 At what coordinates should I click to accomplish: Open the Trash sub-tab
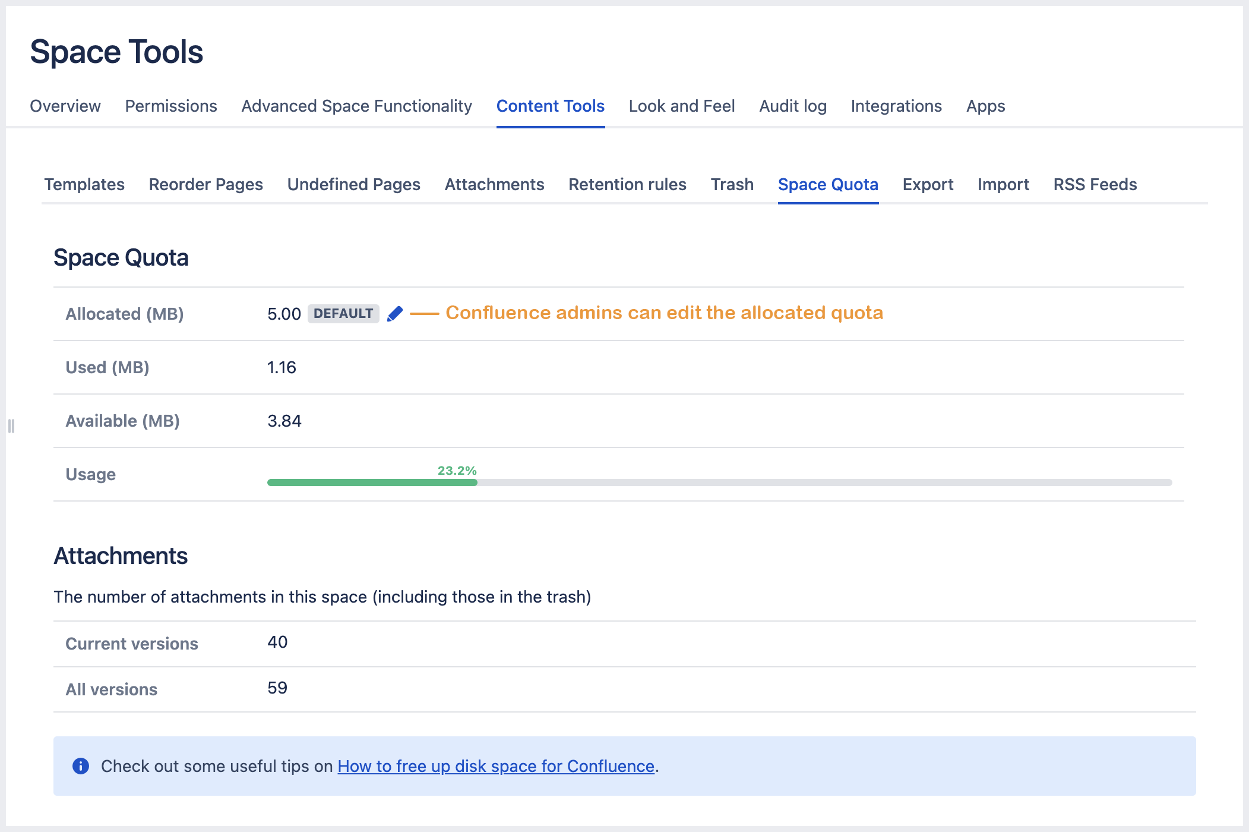(x=732, y=184)
